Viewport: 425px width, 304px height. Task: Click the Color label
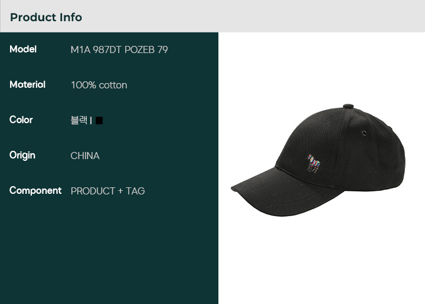(21, 120)
